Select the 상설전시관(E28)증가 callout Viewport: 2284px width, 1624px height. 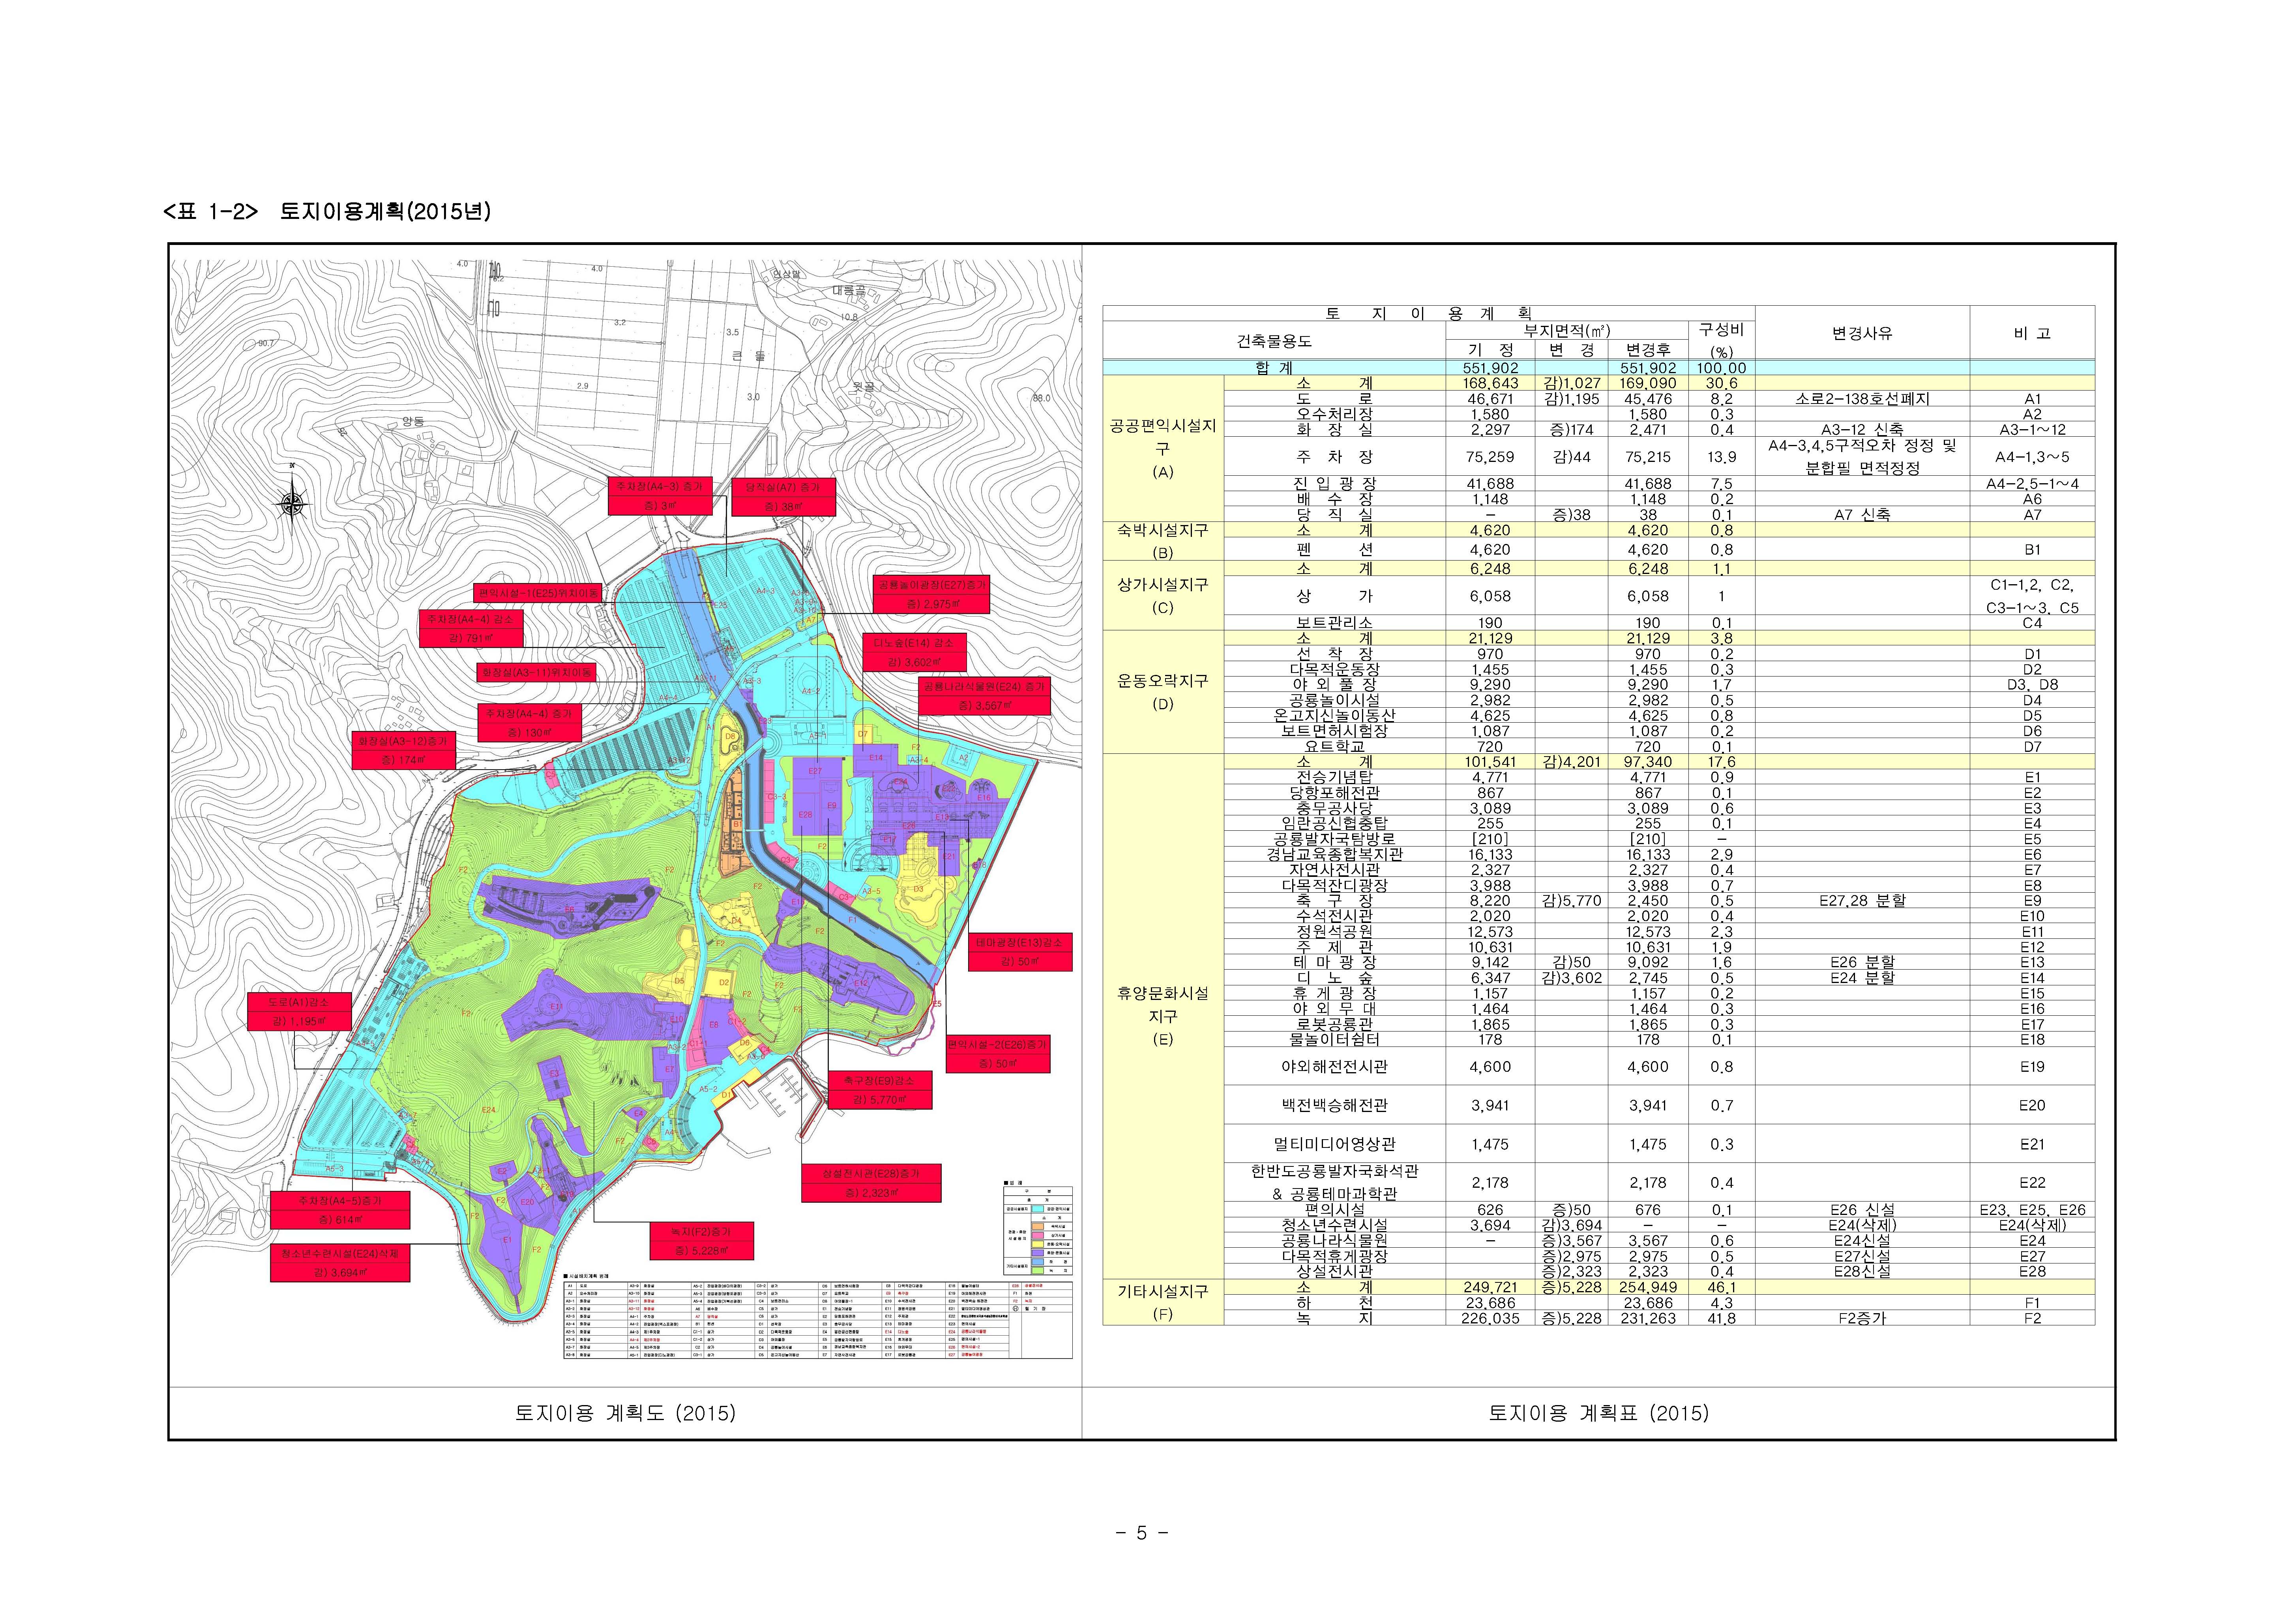(x=871, y=1183)
